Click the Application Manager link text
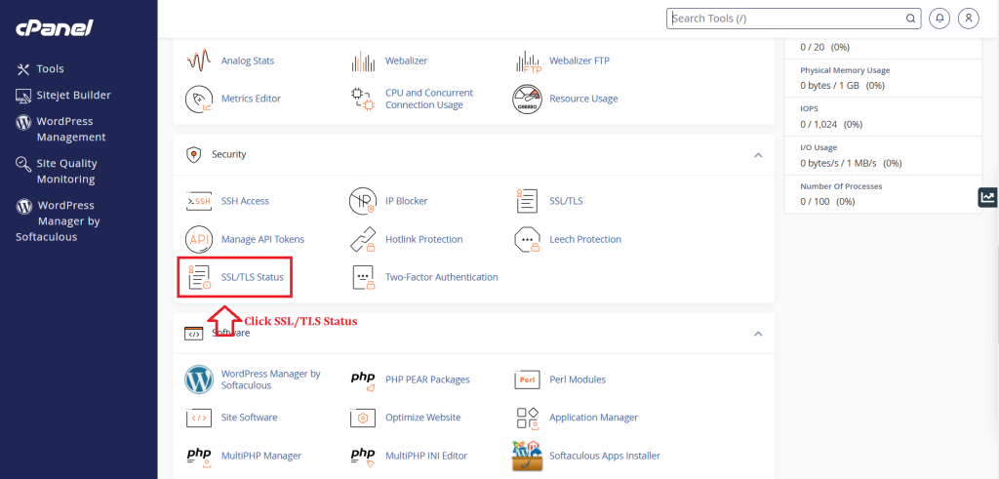999x479 pixels. (x=594, y=418)
